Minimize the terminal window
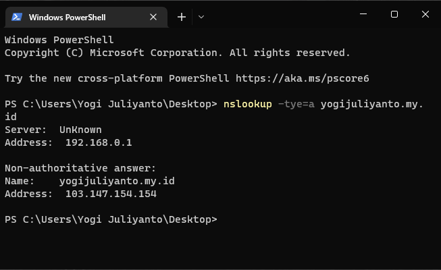 (x=364, y=14)
